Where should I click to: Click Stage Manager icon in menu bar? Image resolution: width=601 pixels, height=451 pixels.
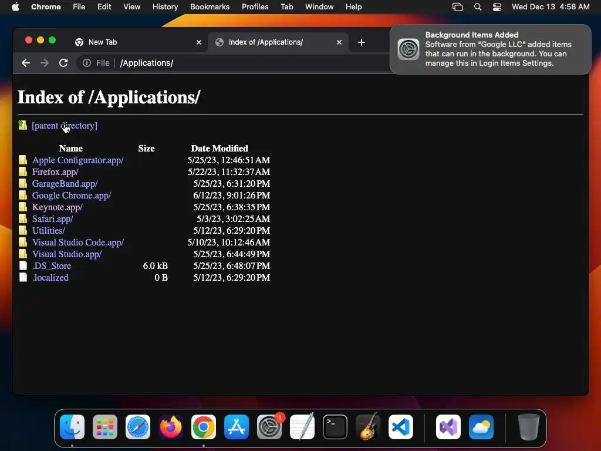click(457, 7)
